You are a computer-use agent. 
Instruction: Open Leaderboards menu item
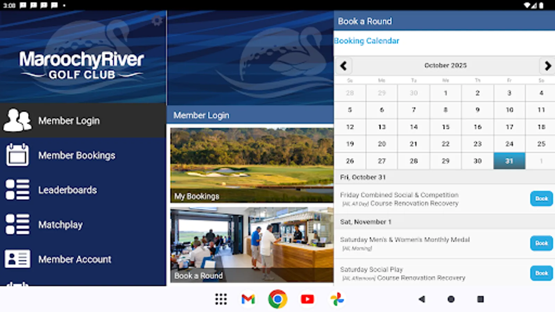pos(83,190)
